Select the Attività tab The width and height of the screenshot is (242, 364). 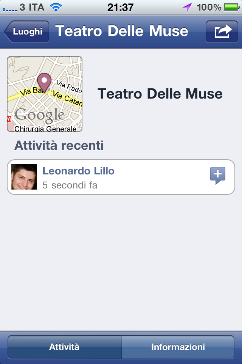(x=64, y=347)
